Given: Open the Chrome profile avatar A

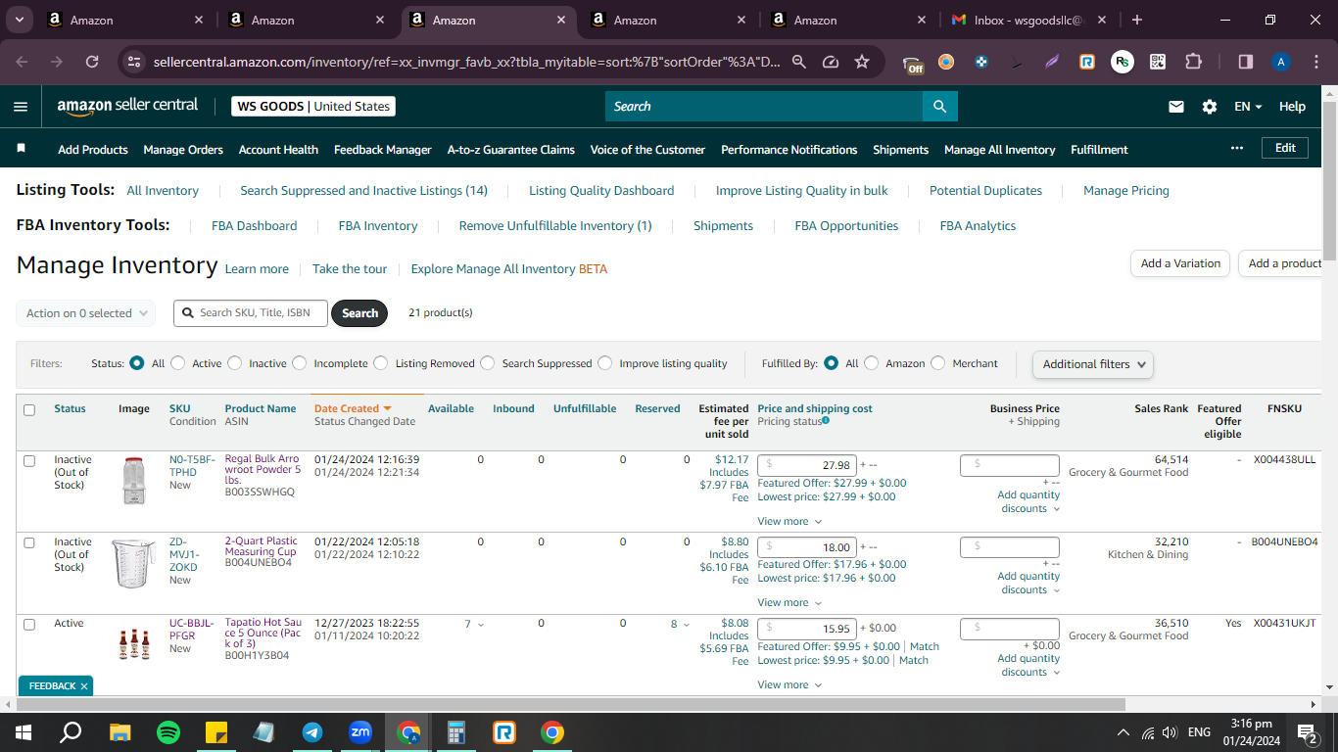Looking at the screenshot, I should pos(1281,62).
